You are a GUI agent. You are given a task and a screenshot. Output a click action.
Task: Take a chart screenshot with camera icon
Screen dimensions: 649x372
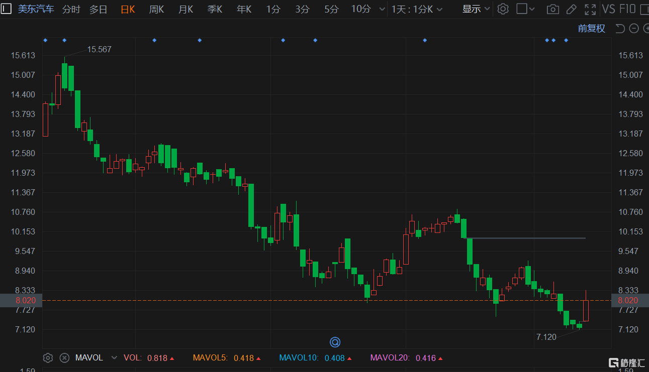(x=552, y=9)
